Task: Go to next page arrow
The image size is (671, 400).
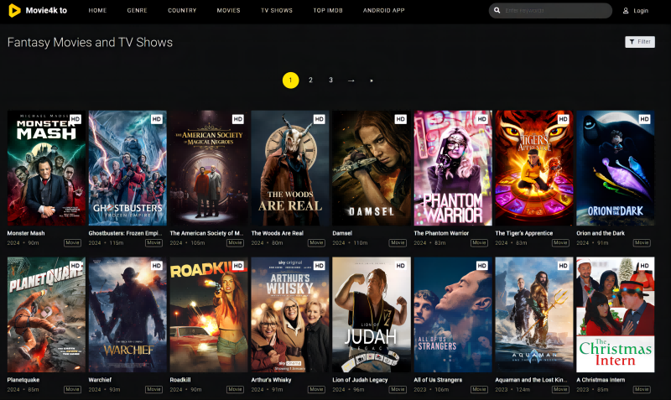Action: click(x=351, y=81)
